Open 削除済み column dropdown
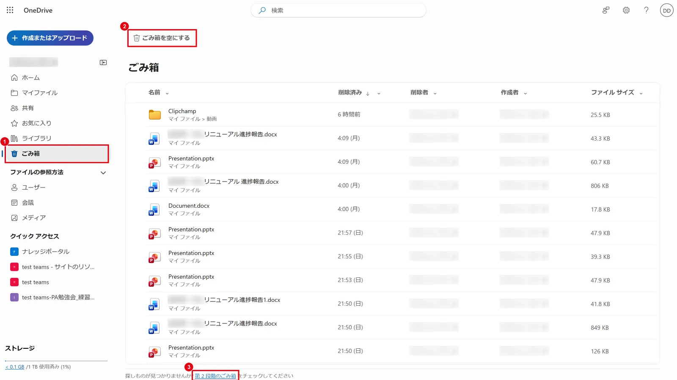The height and width of the screenshot is (380, 677). point(379,93)
